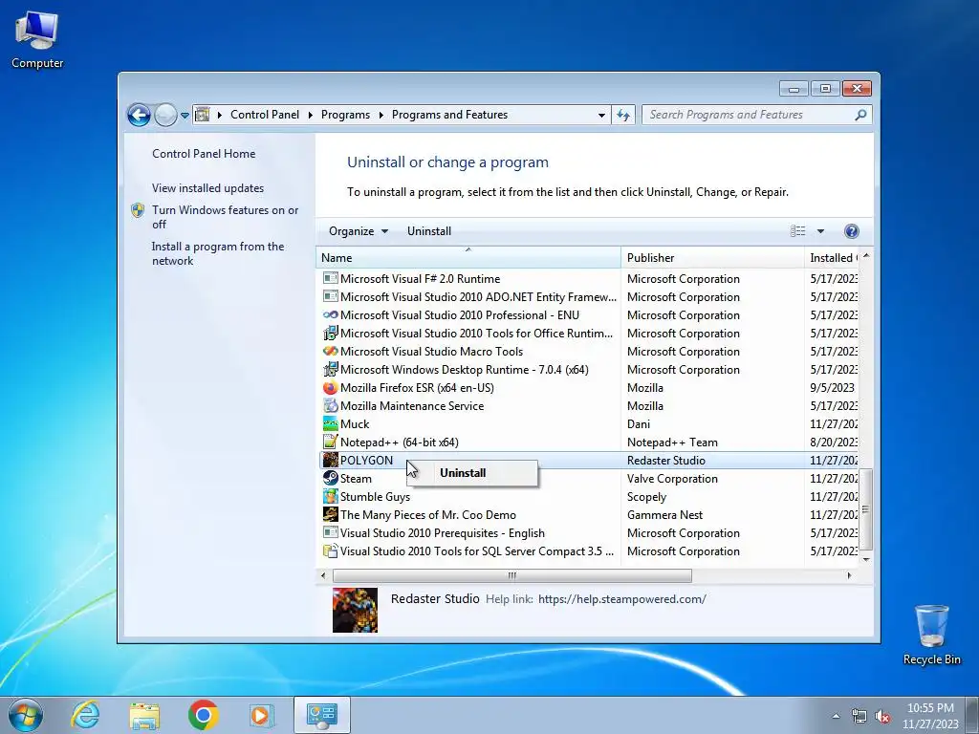Expand the arrow after Control Panel breadcrumb

click(x=311, y=115)
